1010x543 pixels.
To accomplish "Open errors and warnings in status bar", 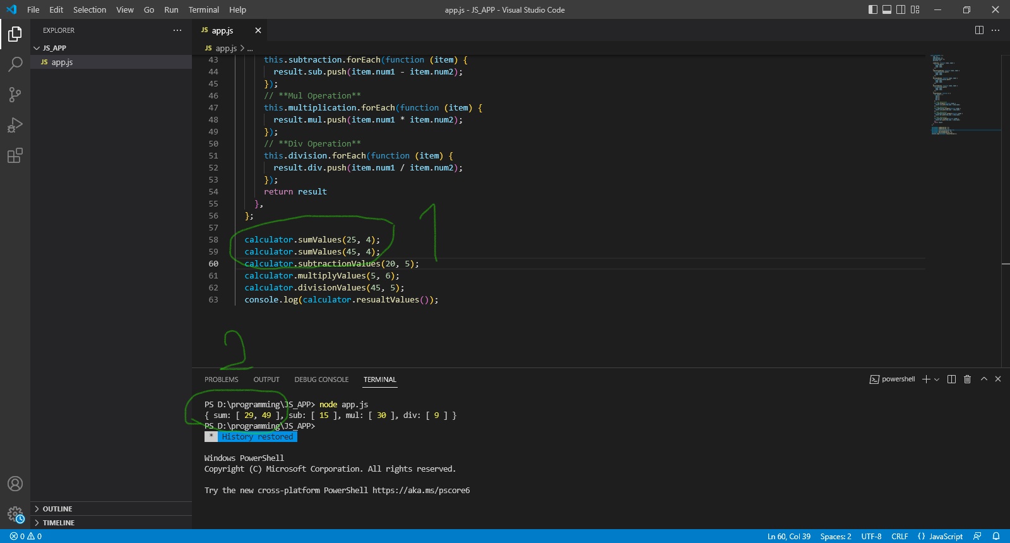I will pyautogui.click(x=26, y=537).
